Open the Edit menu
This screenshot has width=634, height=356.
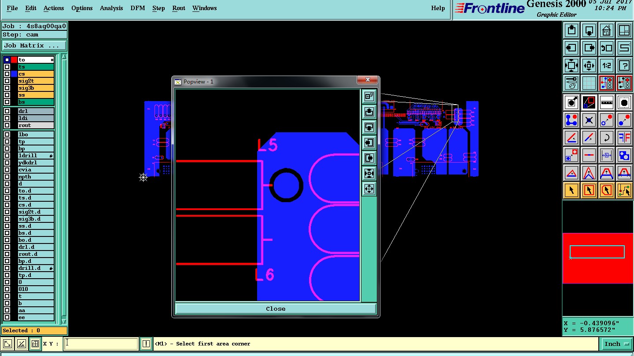(31, 8)
